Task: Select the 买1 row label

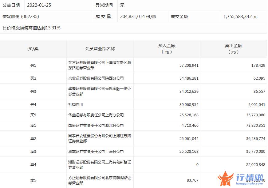Action: (x=33, y=66)
